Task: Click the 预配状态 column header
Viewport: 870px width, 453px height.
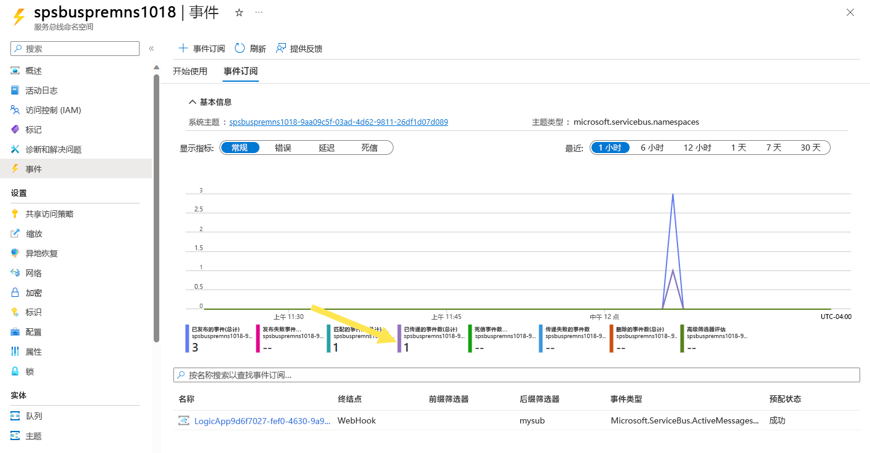Action: pos(785,399)
